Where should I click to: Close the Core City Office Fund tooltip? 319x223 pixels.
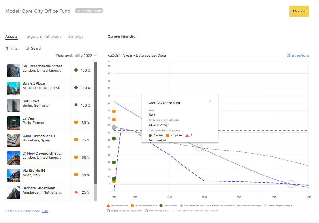(210, 101)
